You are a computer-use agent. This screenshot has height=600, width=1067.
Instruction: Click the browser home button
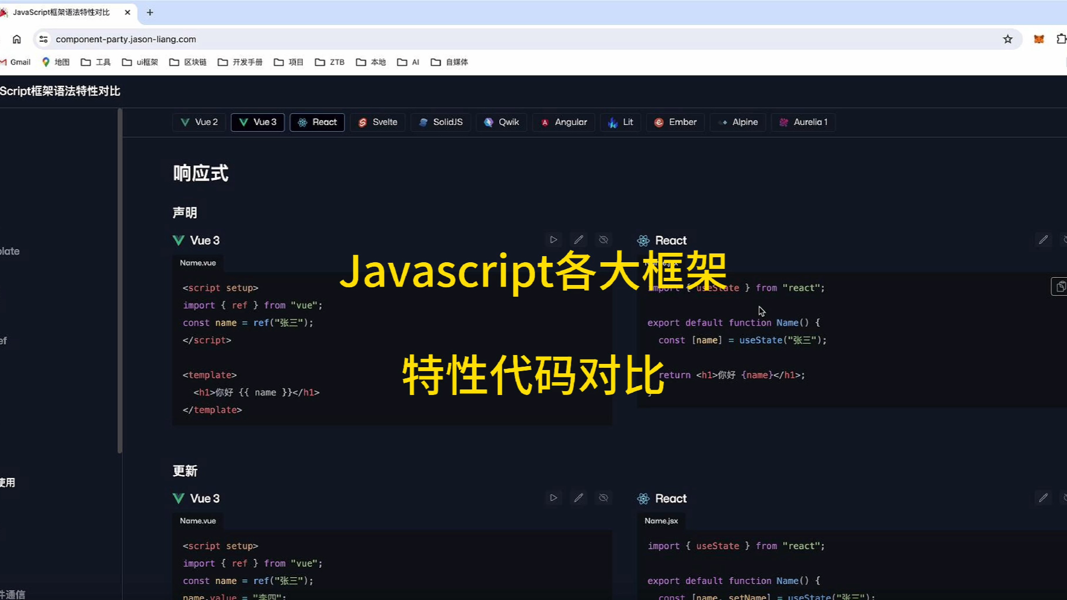click(x=17, y=39)
